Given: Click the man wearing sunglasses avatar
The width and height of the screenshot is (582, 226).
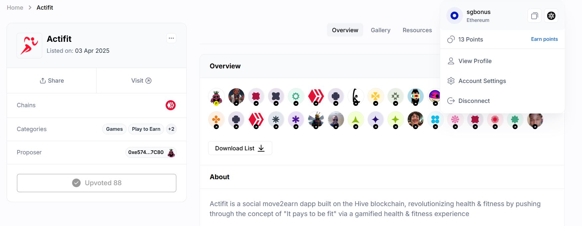Looking at the screenshot, I should click(x=336, y=120).
